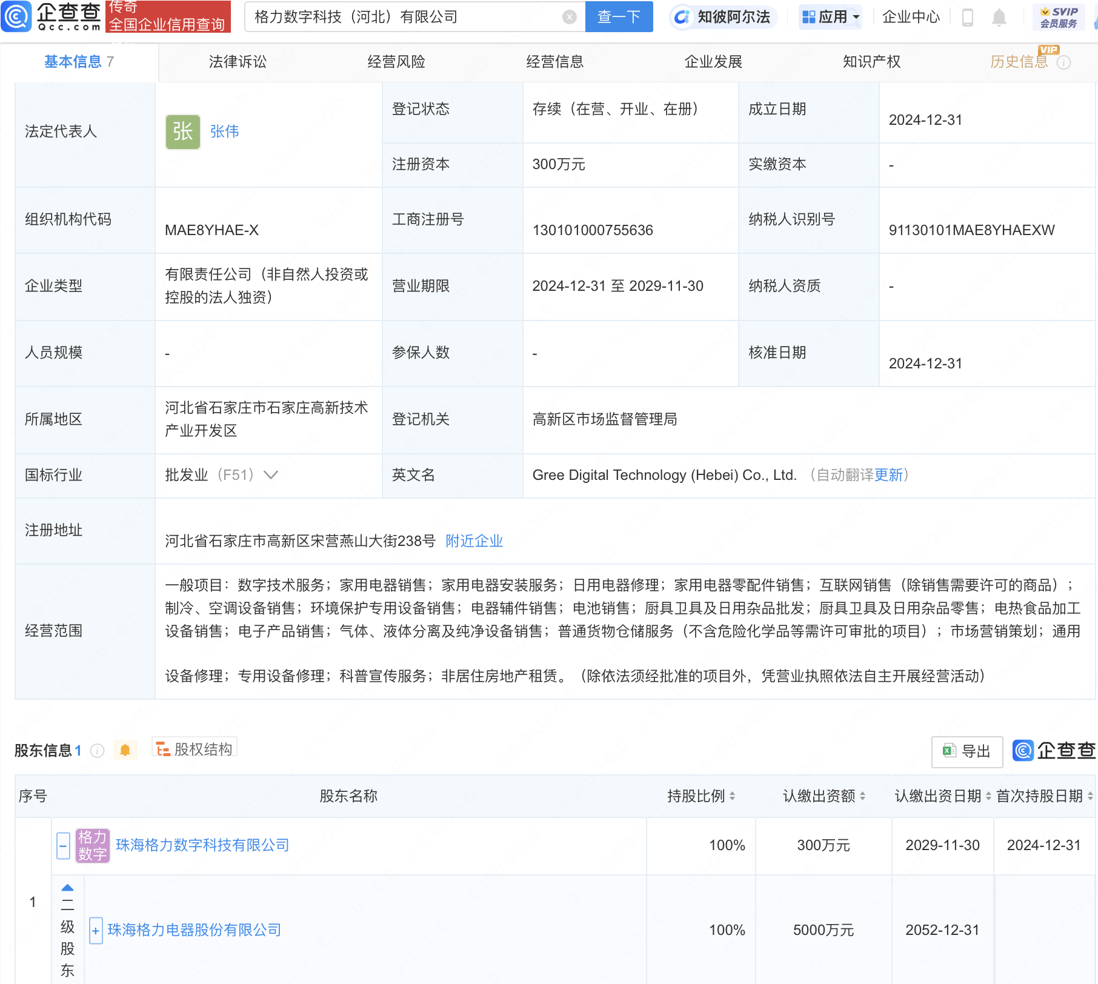Switch to the 知识产权 tab

point(871,62)
